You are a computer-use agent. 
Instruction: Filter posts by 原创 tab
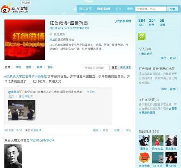(x=18, y=67)
